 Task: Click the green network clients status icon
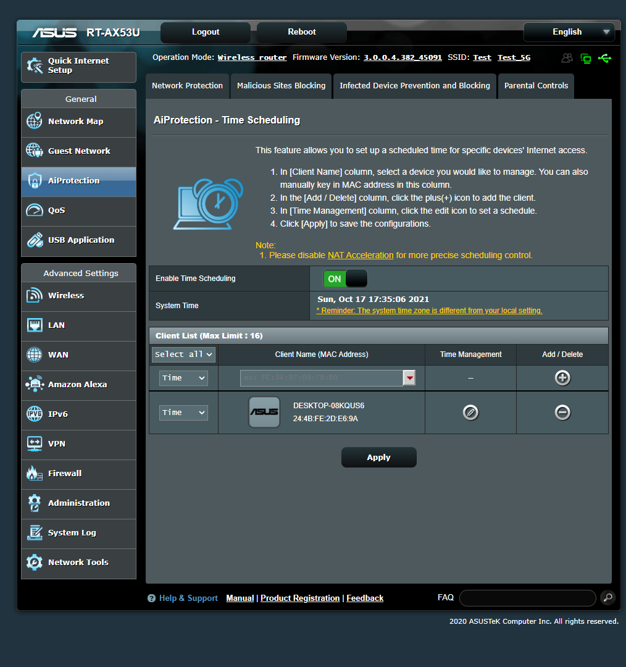click(586, 58)
